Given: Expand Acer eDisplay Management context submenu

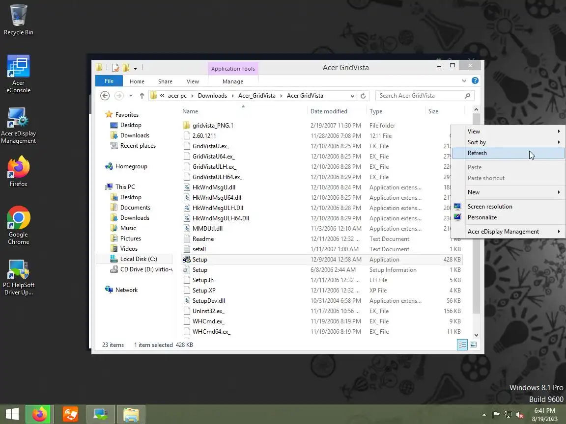Looking at the screenshot, I should coord(508,232).
